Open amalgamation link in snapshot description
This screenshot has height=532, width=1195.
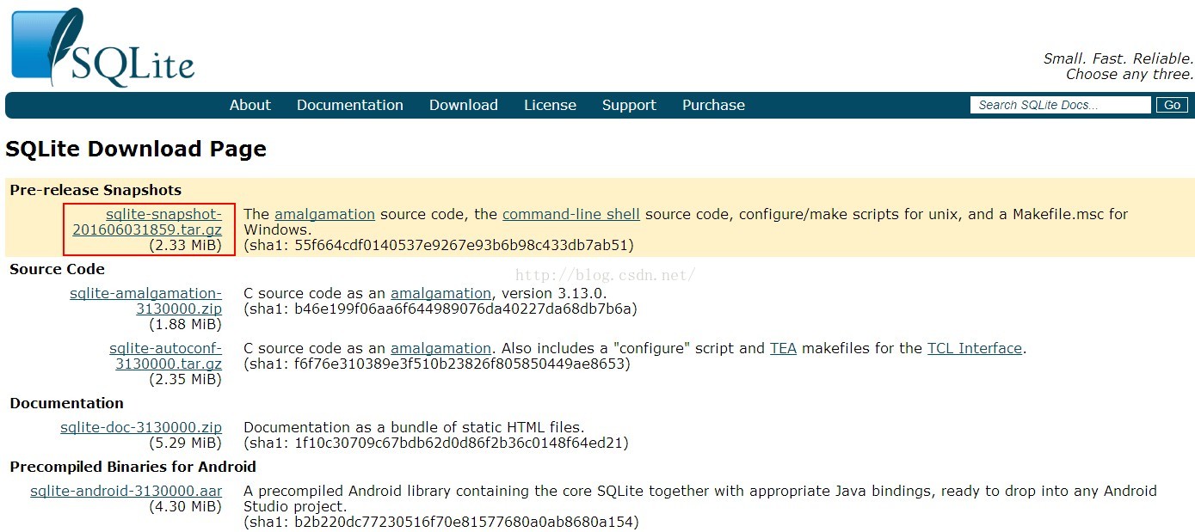(325, 214)
